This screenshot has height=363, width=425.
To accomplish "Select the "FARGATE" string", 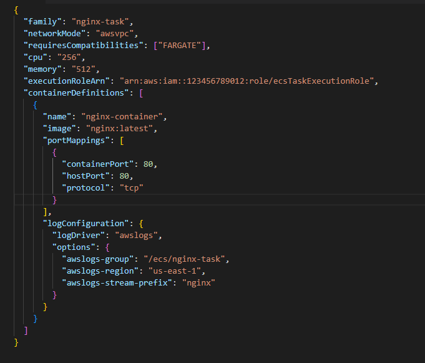I will (x=180, y=46).
